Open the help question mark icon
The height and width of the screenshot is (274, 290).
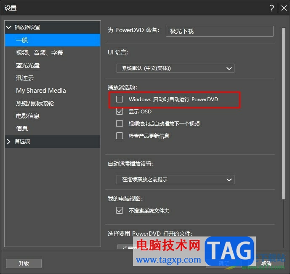coord(271,8)
